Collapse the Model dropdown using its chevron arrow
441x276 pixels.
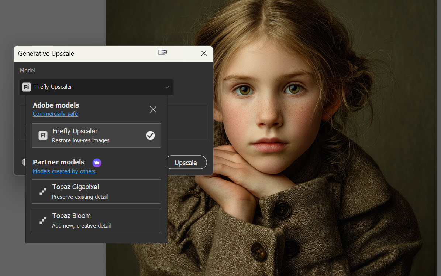coord(167,87)
